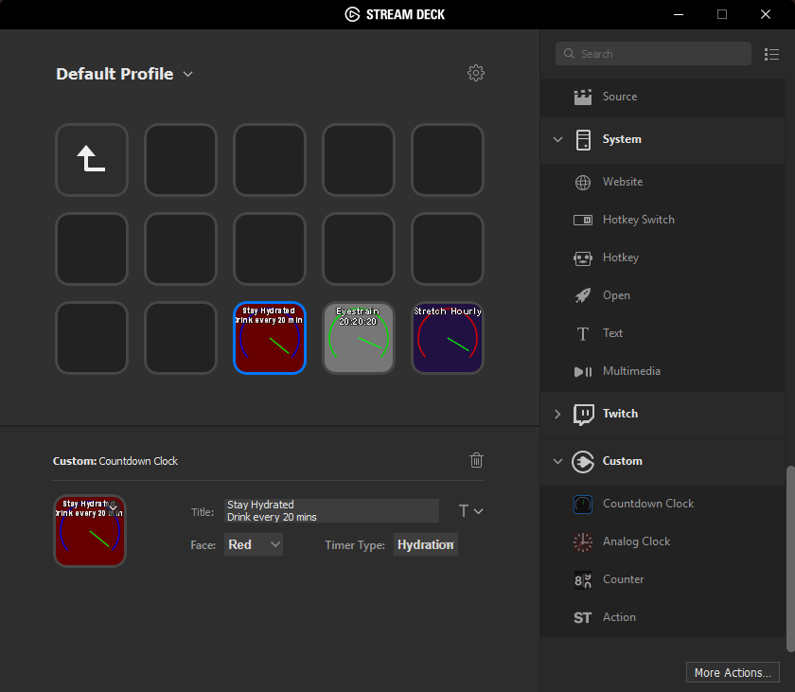Image resolution: width=795 pixels, height=692 pixels.
Task: Click the Title text field
Action: click(331, 510)
